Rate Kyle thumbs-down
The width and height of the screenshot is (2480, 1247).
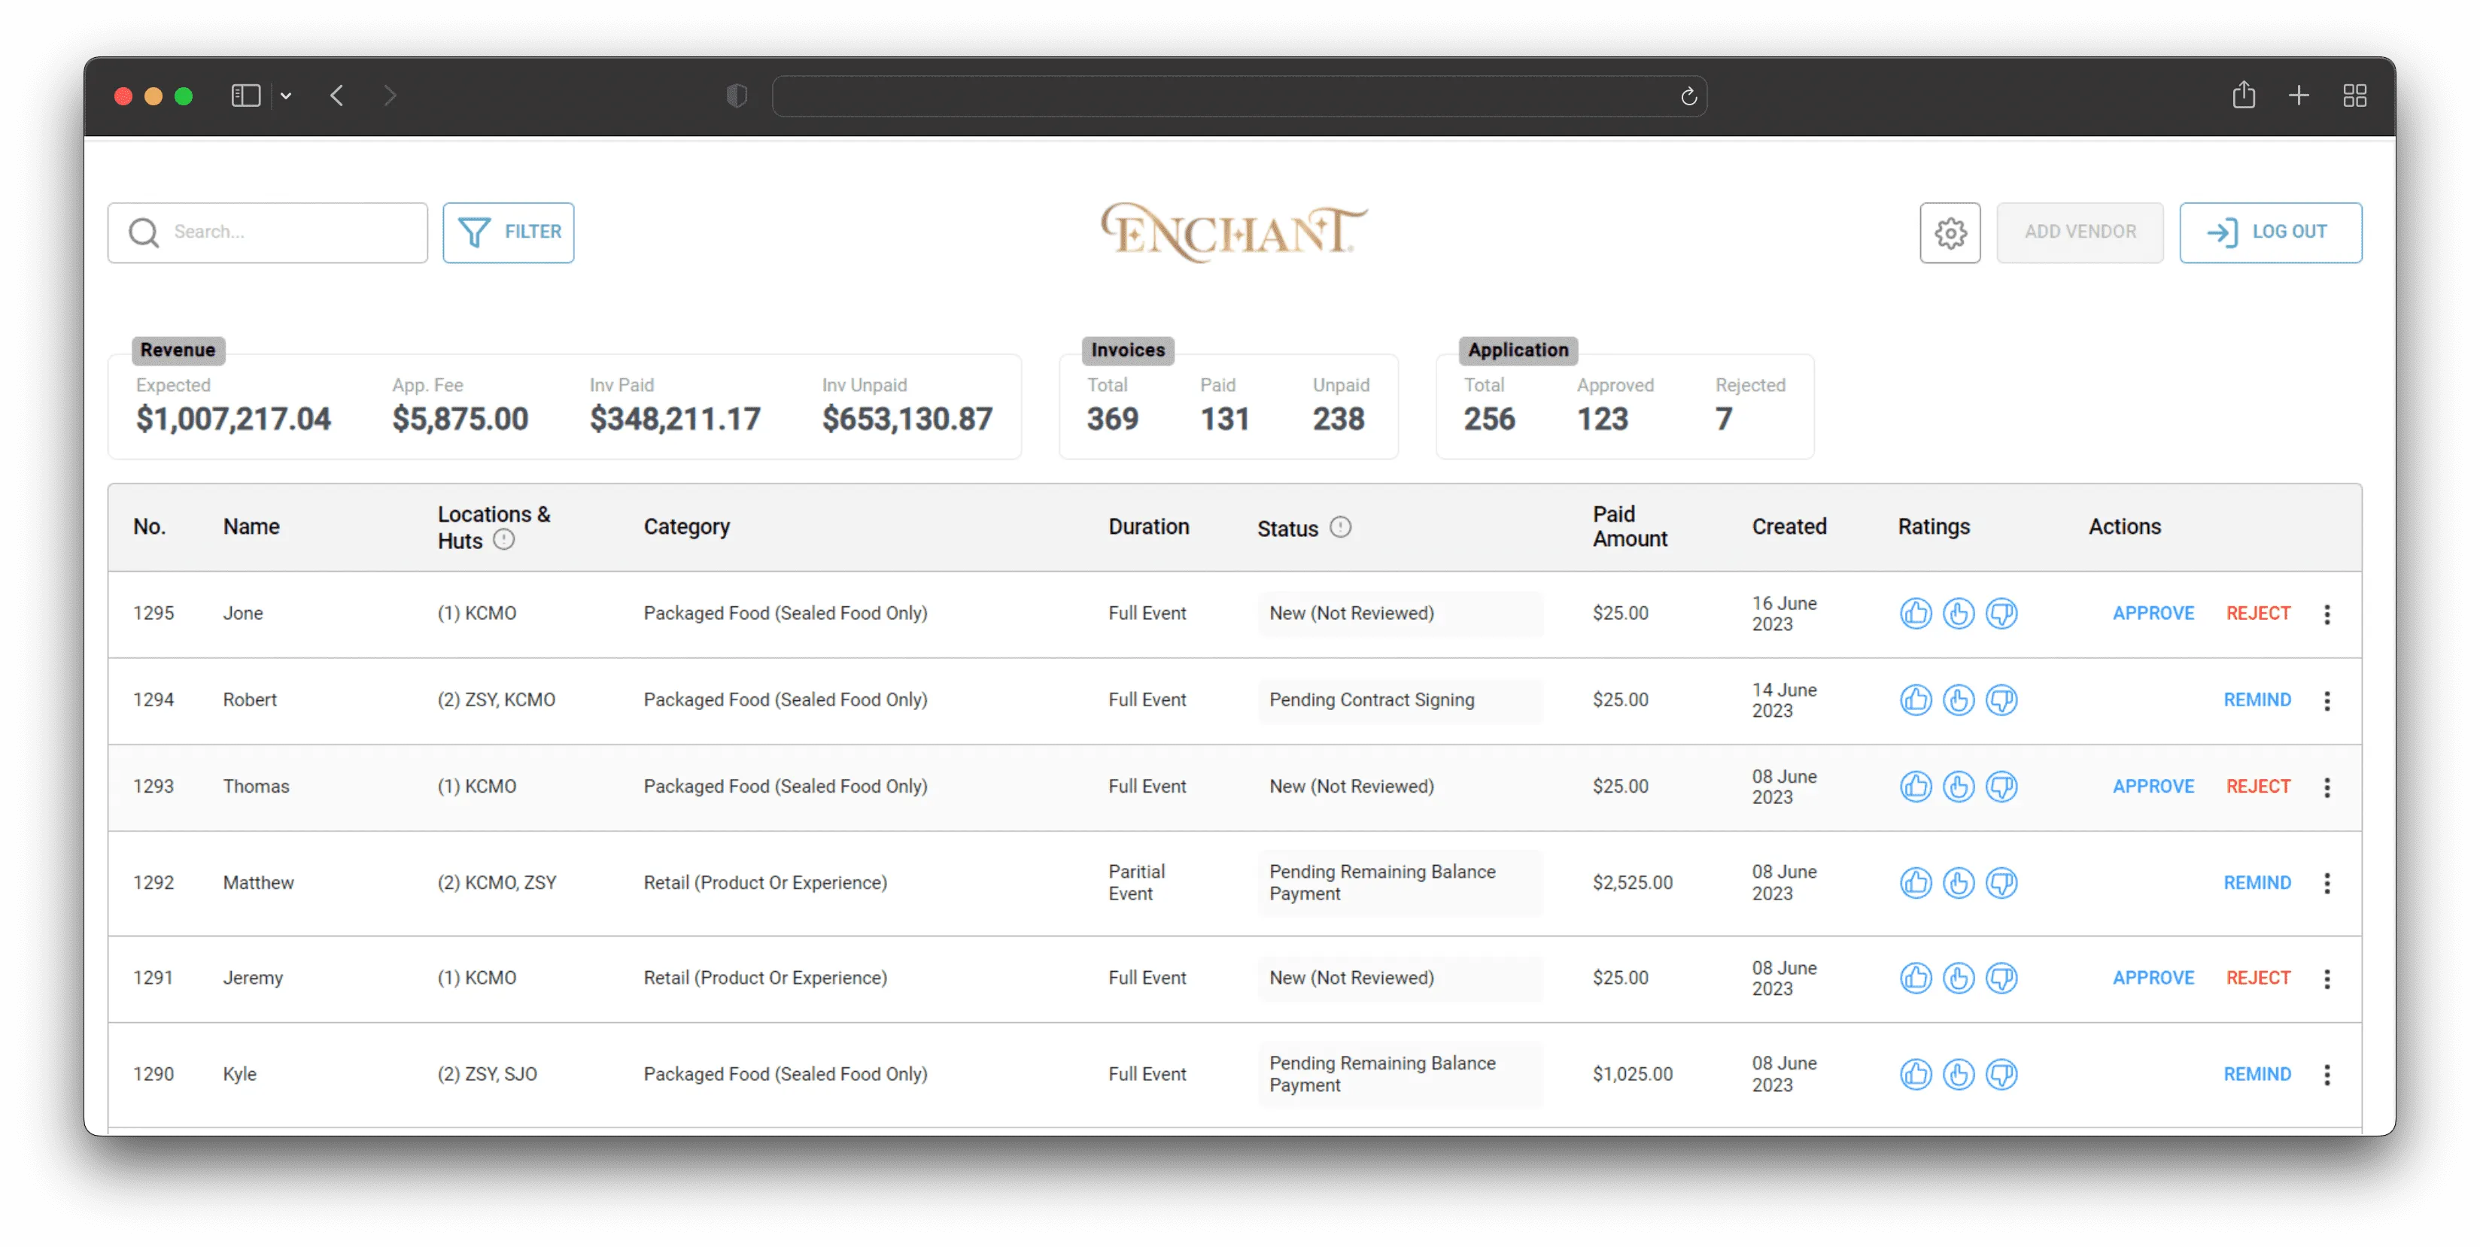[2001, 1074]
